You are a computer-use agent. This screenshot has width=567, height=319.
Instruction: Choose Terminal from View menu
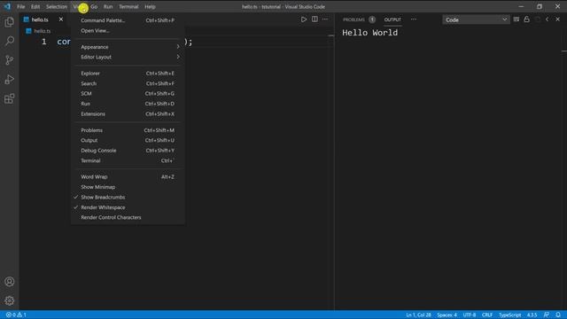128,160
